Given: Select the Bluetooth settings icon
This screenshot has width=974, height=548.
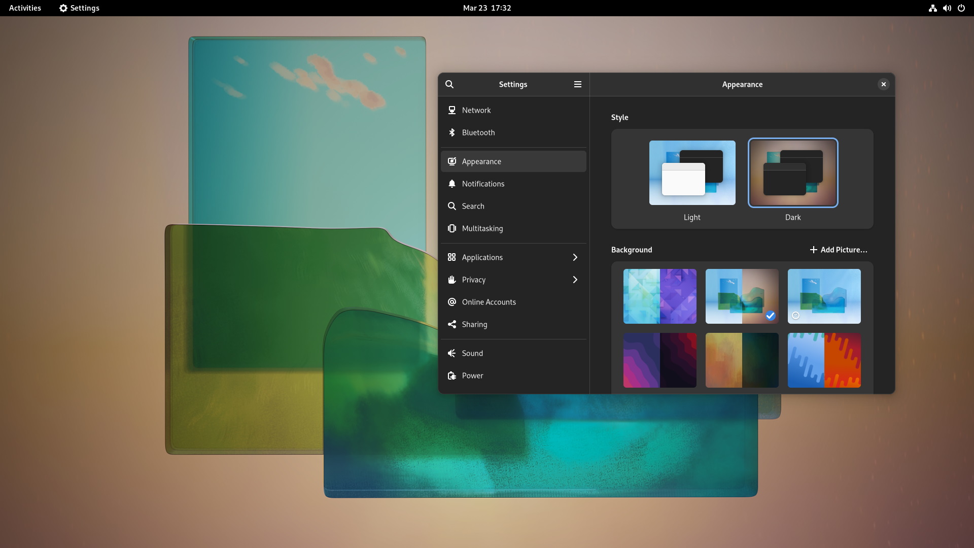Looking at the screenshot, I should [452, 132].
